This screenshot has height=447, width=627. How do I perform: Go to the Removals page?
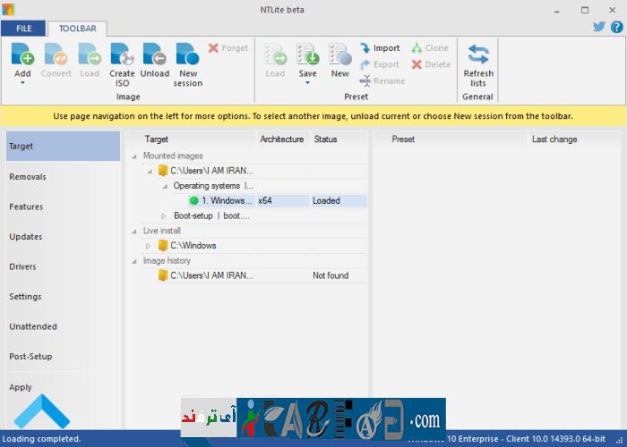pyautogui.click(x=28, y=177)
